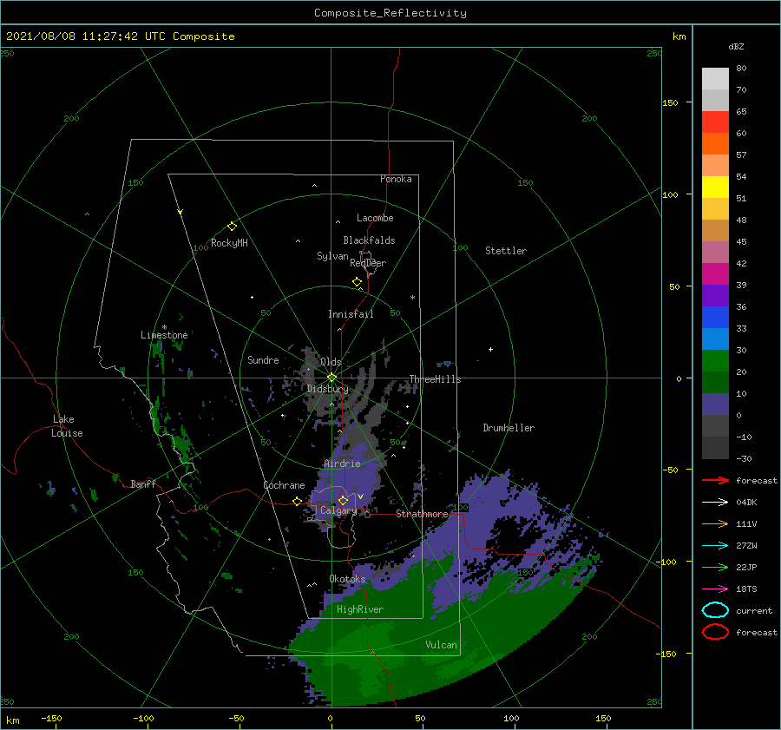Select the Lake Louise label
This screenshot has height=730, width=781.
click(67, 426)
